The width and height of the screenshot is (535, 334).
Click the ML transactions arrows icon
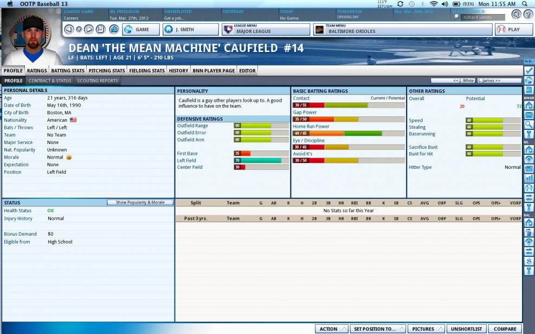(529, 198)
